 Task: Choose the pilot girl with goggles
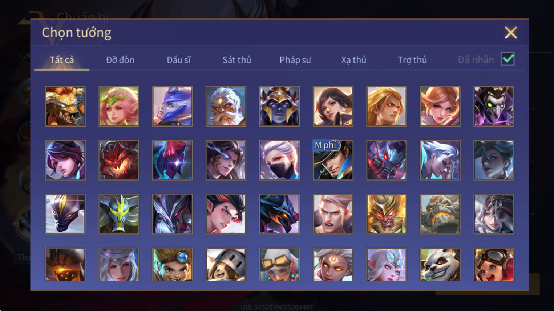click(494, 265)
